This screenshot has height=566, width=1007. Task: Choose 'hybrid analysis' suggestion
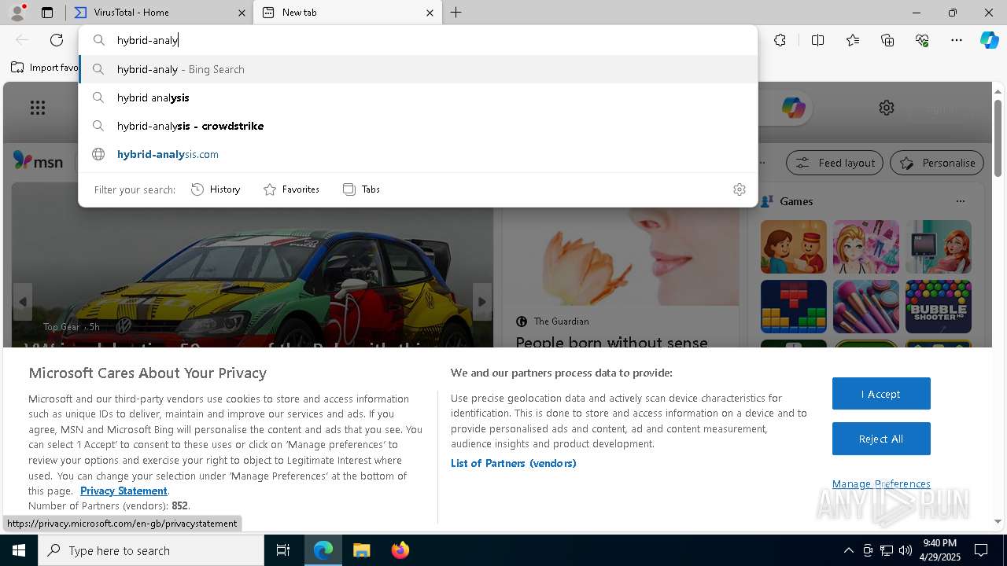[x=418, y=97]
